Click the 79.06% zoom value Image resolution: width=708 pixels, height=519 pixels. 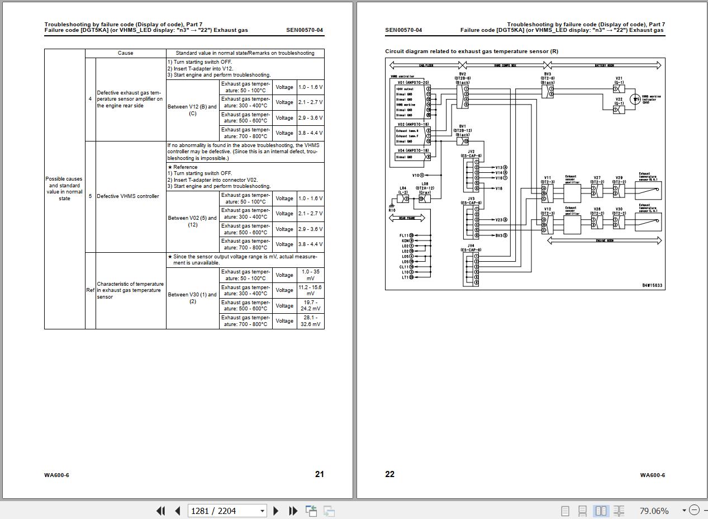[654, 511]
